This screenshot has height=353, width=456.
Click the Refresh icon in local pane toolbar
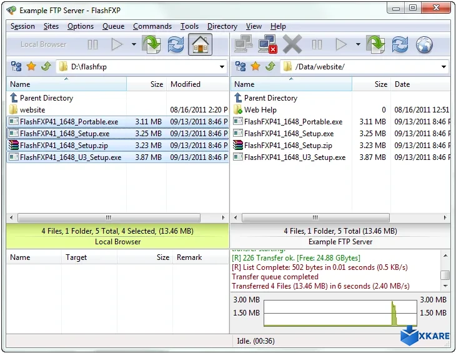pyautogui.click(x=176, y=44)
